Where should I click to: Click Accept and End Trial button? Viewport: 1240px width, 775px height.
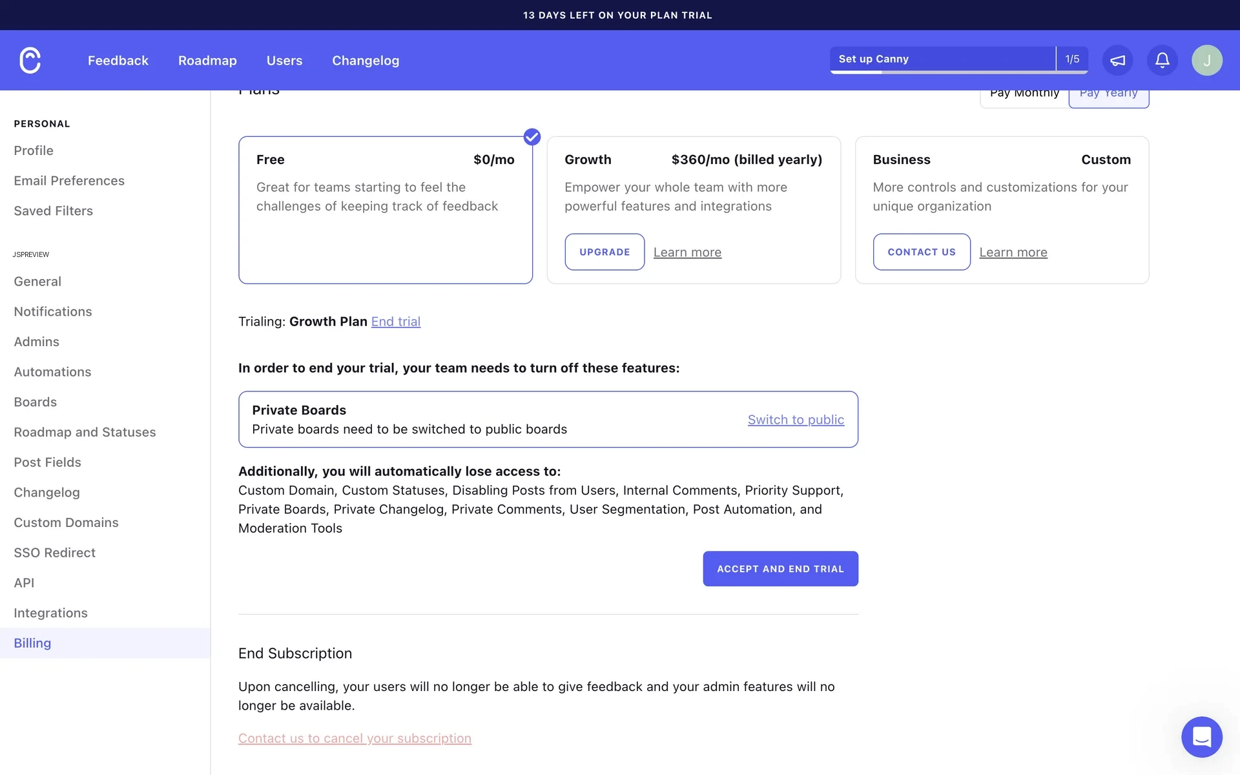click(780, 568)
